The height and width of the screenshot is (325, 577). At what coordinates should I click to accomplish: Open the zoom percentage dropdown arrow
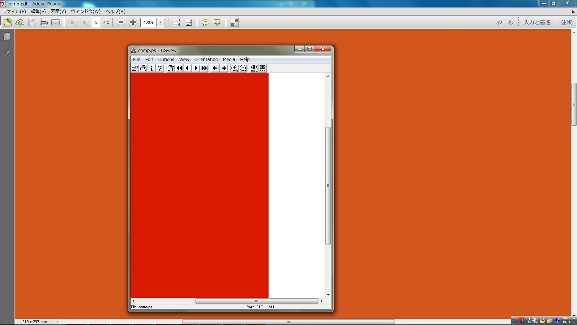[160, 22]
